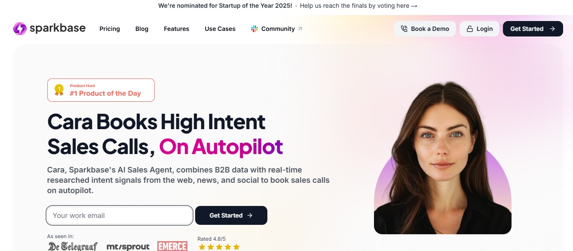Viewport: 573px width, 251px height.
Task: Click the five-star rating icons
Action: point(219,247)
